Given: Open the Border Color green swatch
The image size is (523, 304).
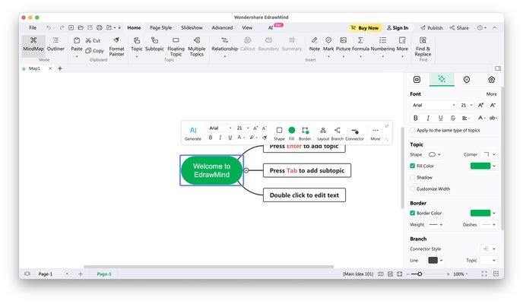Looking at the screenshot, I should point(480,213).
